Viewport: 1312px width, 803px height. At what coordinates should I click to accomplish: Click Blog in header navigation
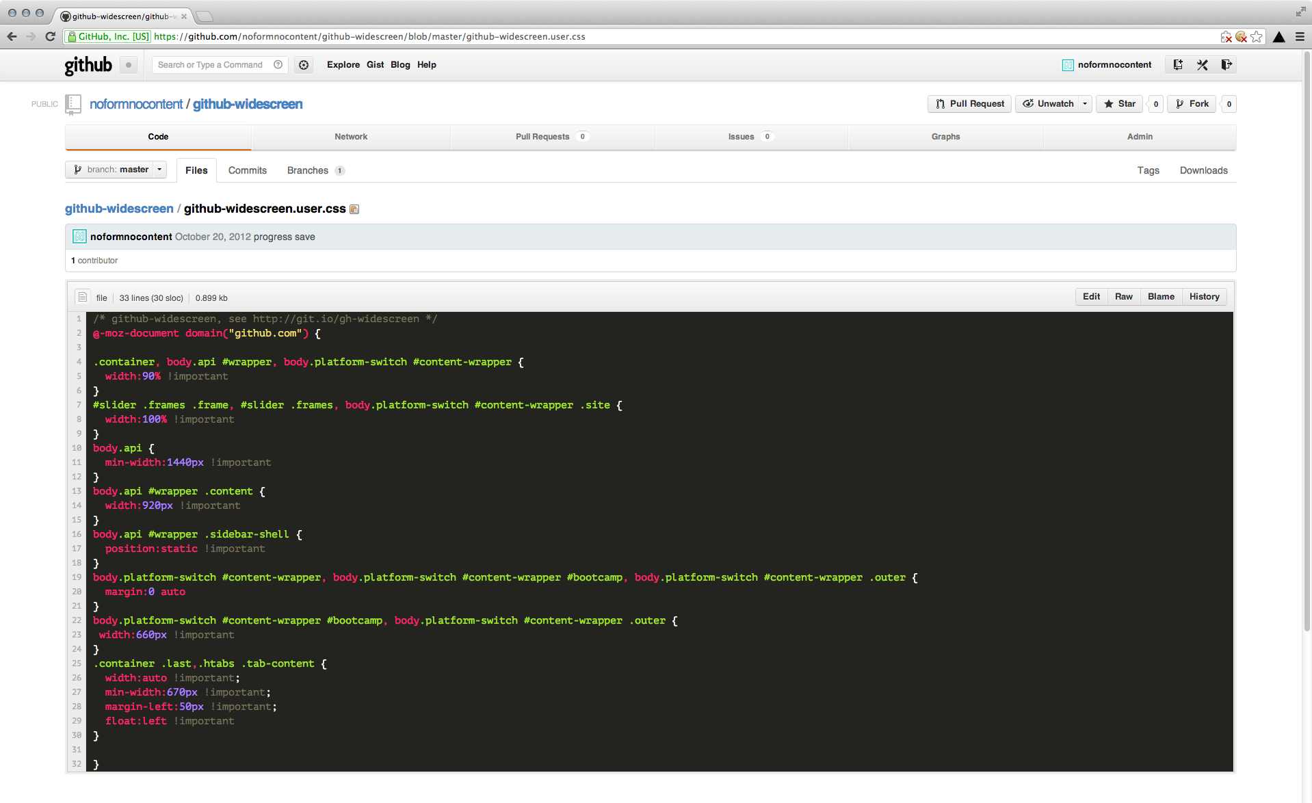tap(400, 65)
